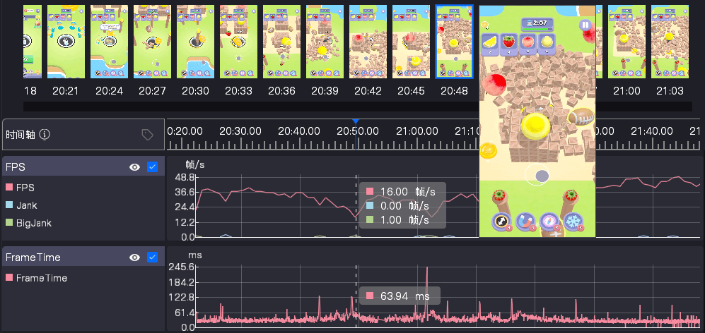Toggle the FrameTime eye visibility icon

click(134, 258)
